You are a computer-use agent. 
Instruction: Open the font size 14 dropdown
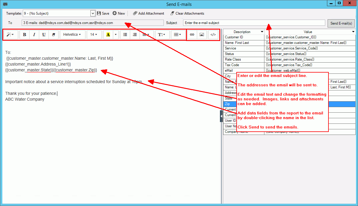pos(94,35)
